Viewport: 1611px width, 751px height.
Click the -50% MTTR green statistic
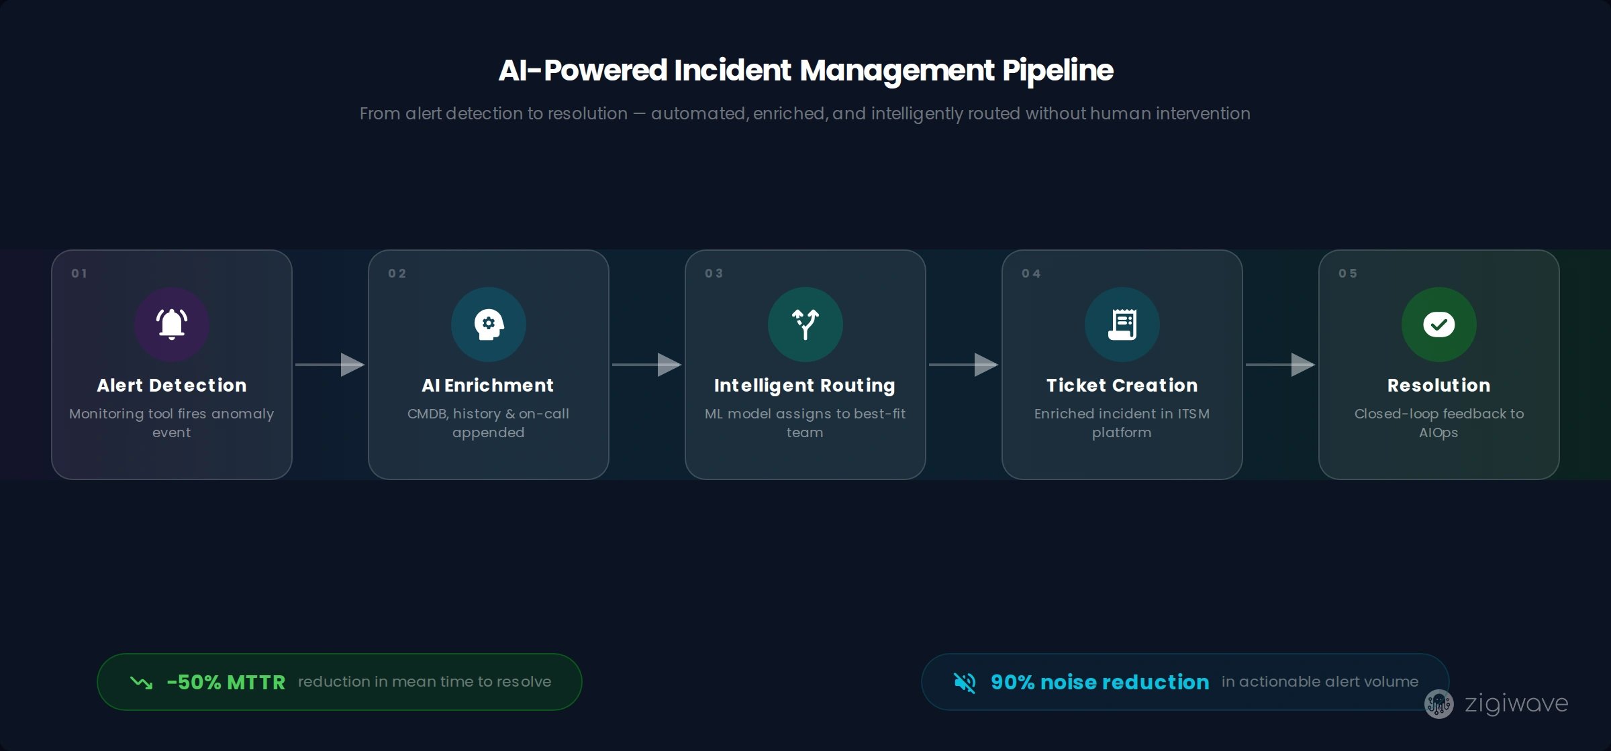(226, 683)
